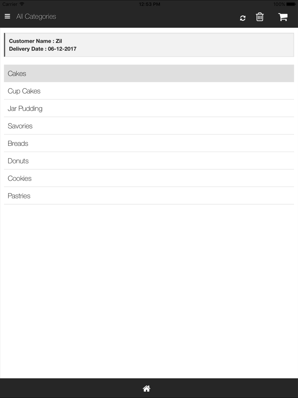Screen dimensions: 298x398
Task: Go home via bottom house icon
Action: pyautogui.click(x=147, y=388)
